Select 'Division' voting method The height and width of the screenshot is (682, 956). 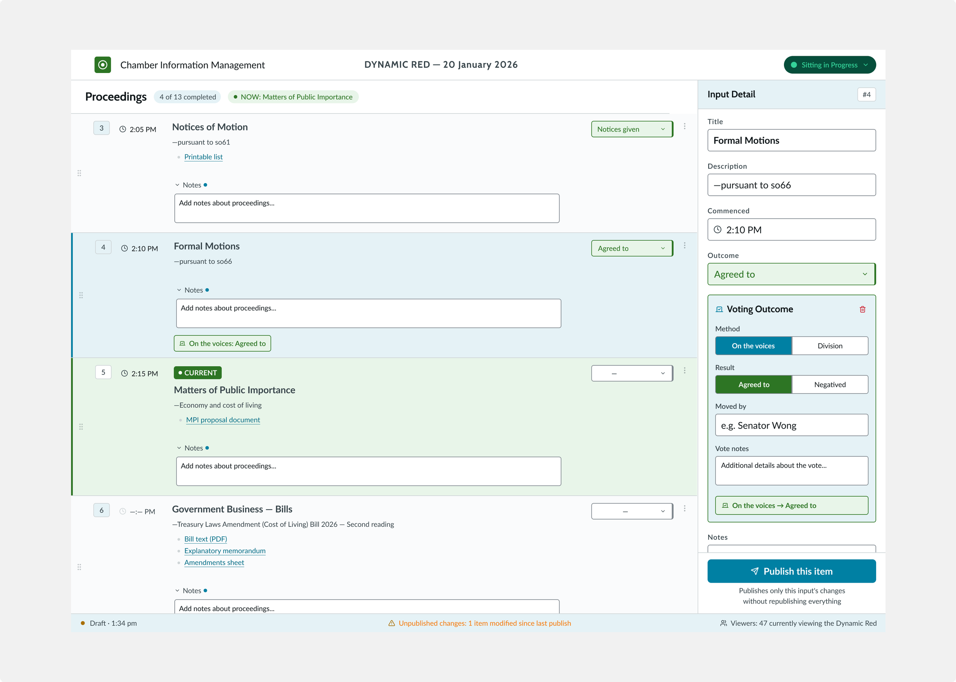[829, 346]
